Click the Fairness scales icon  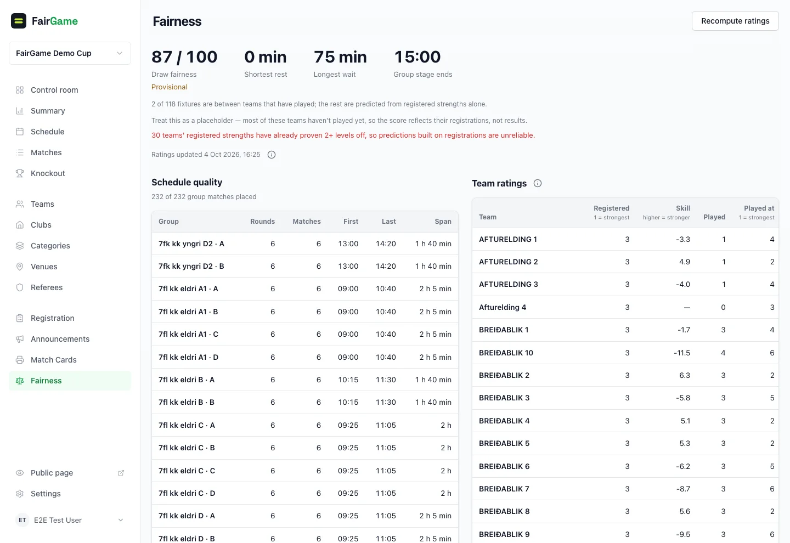pos(20,381)
